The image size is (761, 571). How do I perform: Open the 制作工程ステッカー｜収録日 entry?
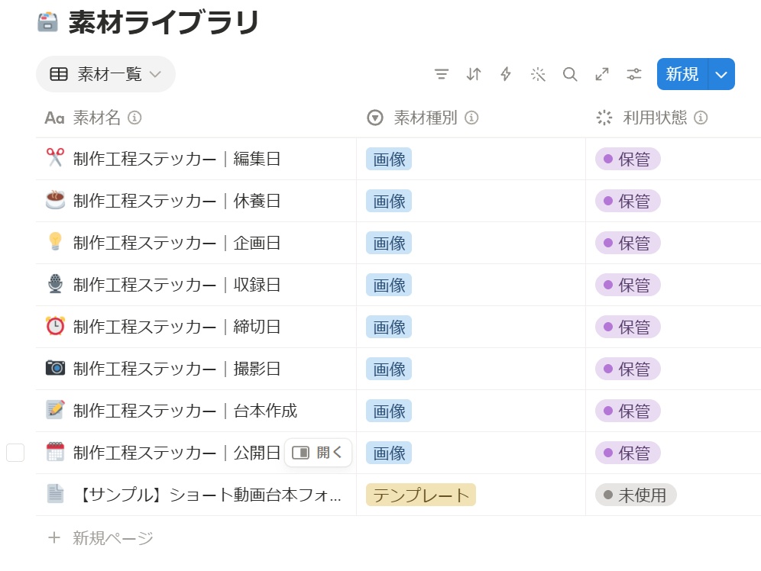click(176, 285)
